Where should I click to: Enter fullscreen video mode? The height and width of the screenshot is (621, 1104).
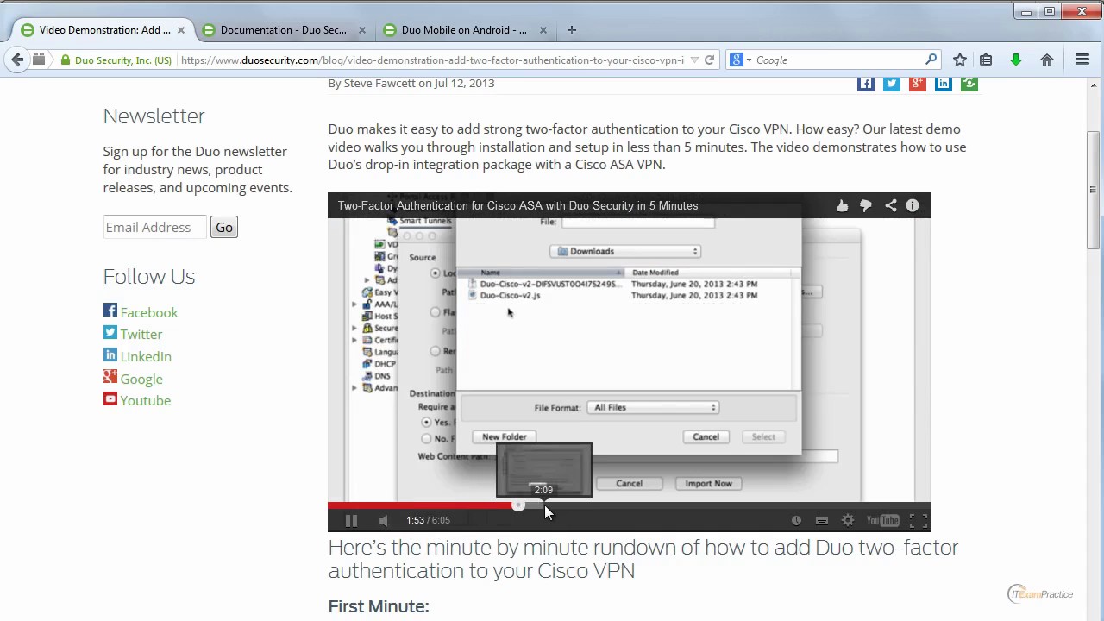pyautogui.click(x=918, y=520)
